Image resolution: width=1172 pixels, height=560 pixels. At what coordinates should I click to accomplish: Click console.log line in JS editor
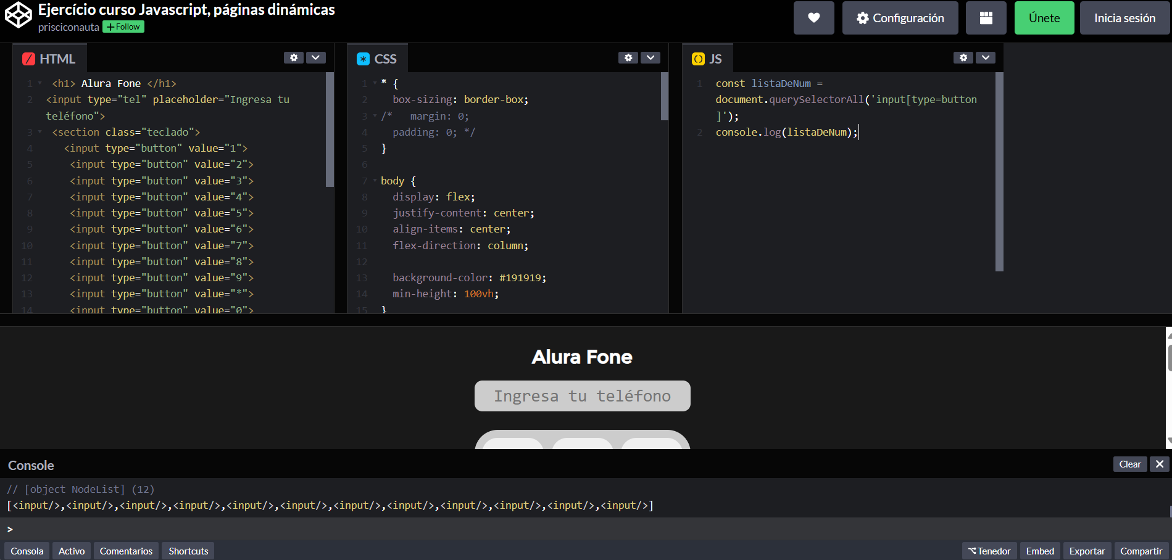tap(787, 132)
